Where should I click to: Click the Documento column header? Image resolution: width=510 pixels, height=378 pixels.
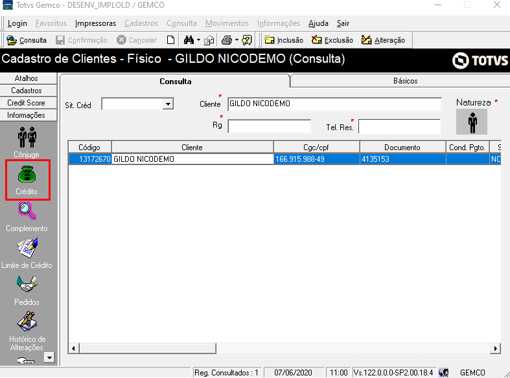(402, 148)
